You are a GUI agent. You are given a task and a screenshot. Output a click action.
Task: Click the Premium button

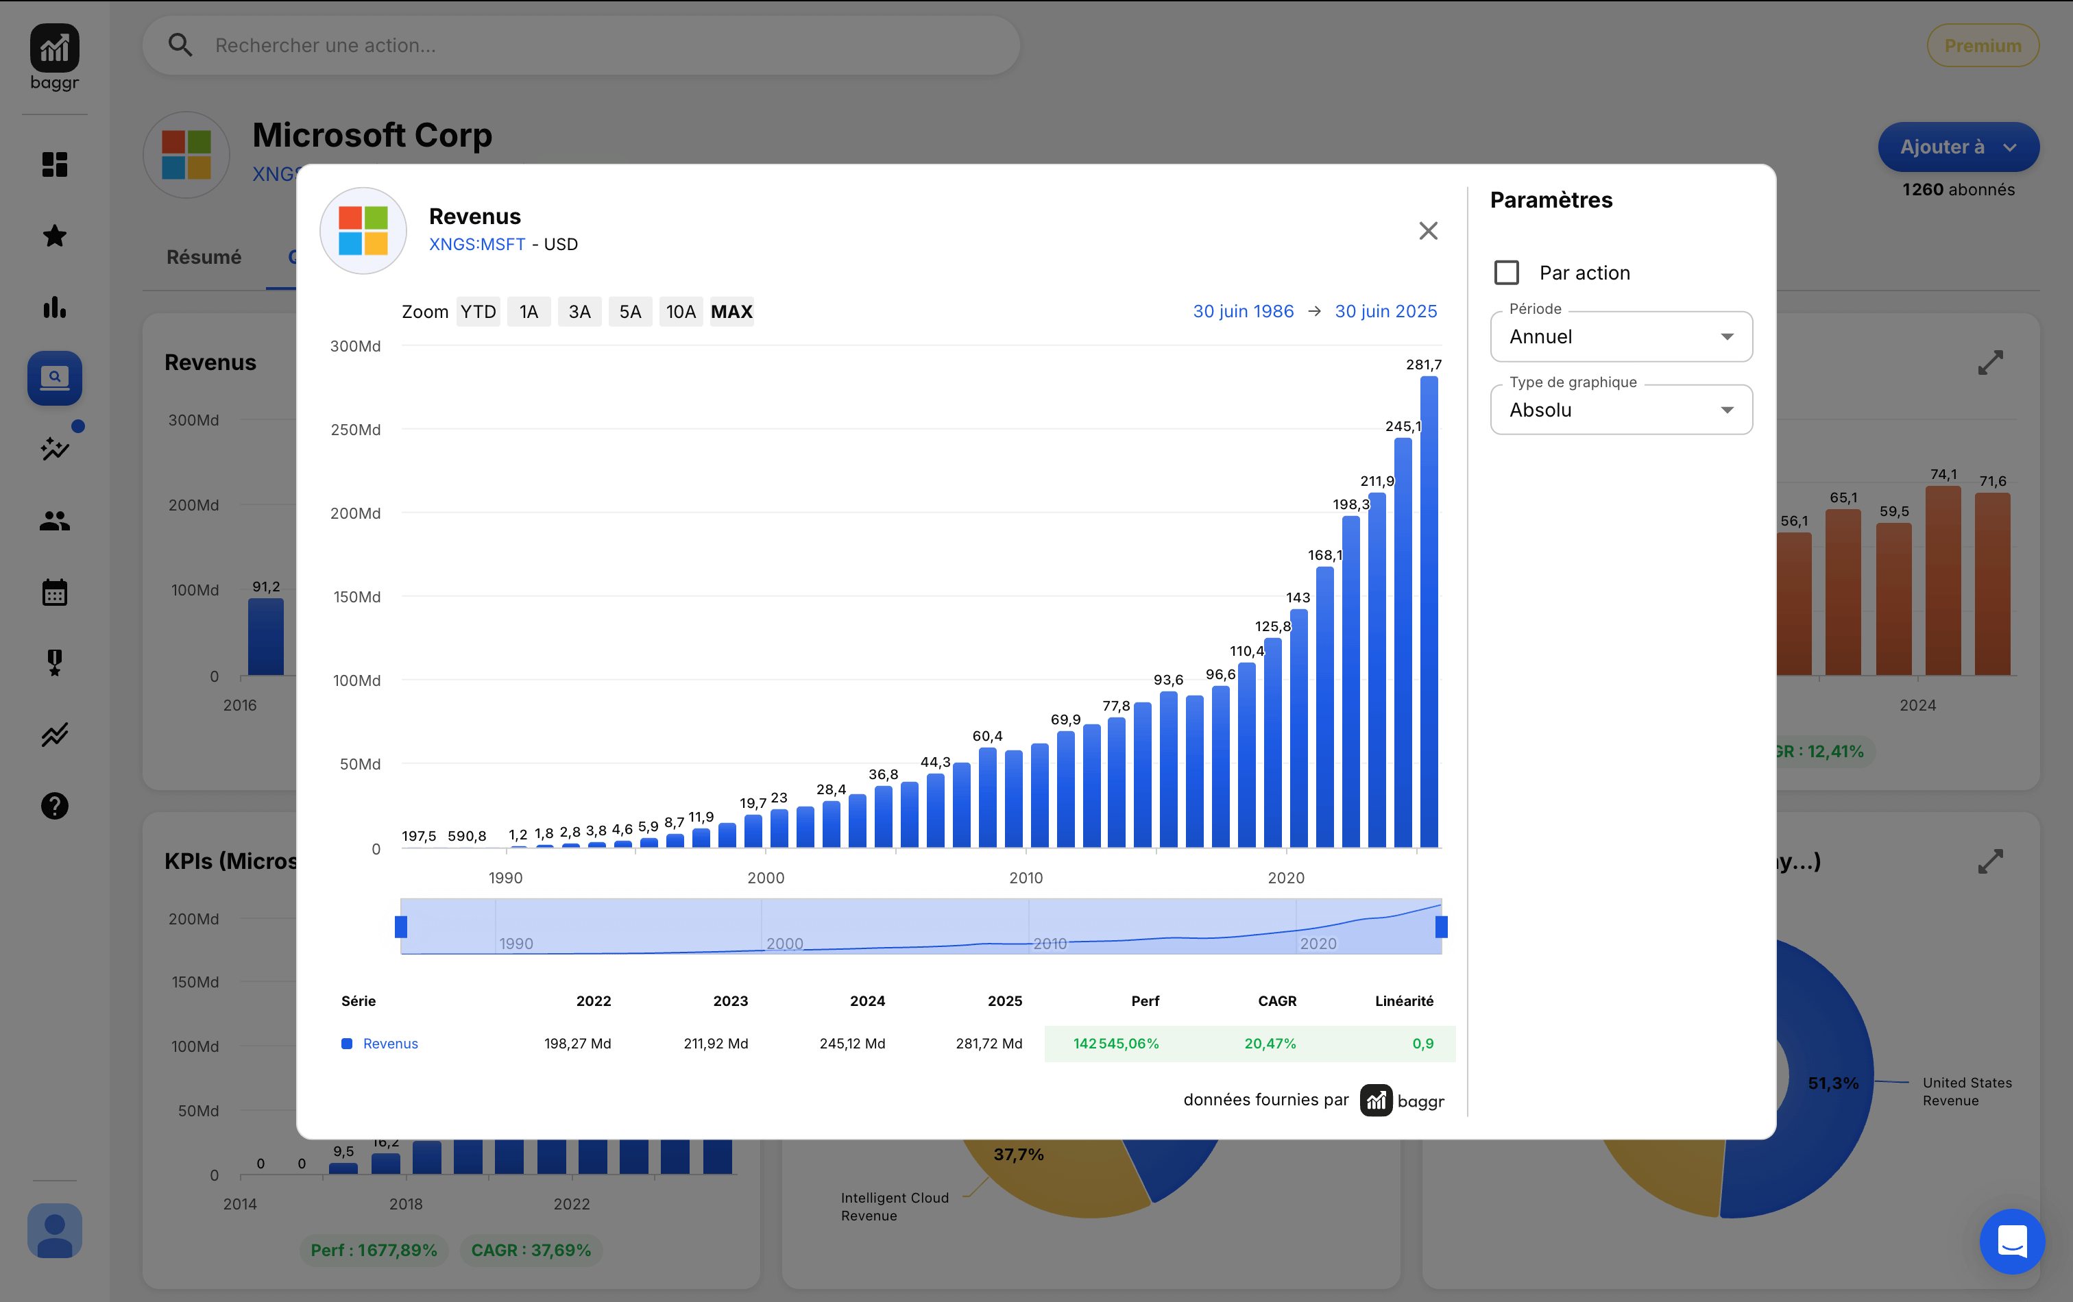[x=1982, y=46]
